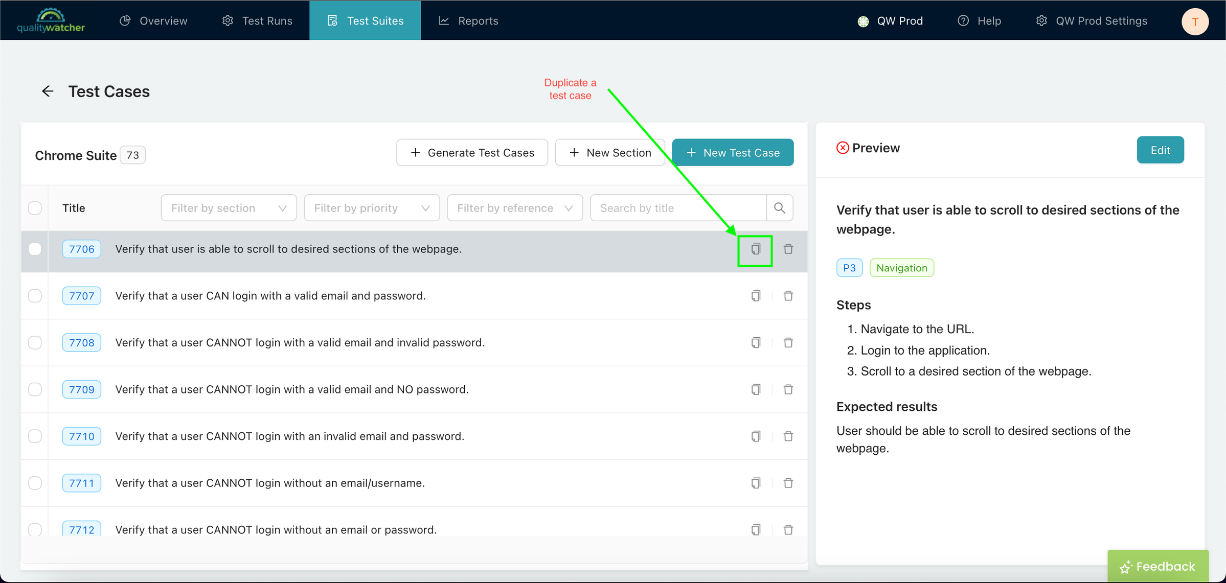Screen dimensions: 1226x583
Task: Open QW Prod Settings
Action: pyautogui.click(x=1092, y=21)
